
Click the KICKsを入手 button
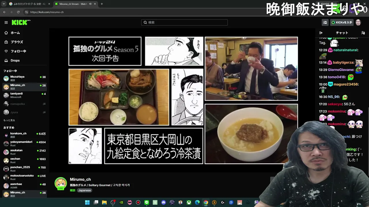click(342, 22)
